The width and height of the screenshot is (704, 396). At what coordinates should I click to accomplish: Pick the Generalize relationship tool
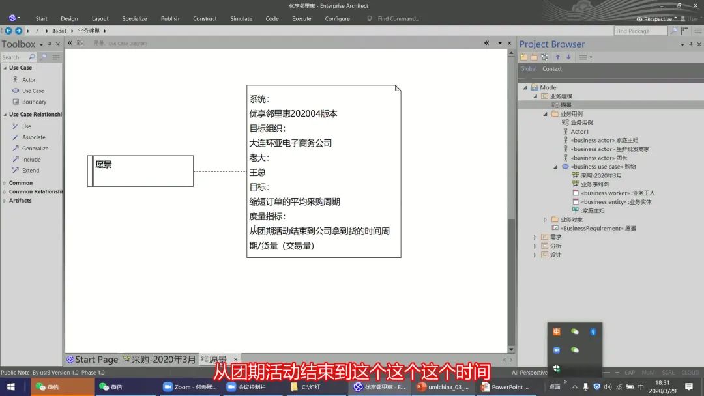point(35,148)
